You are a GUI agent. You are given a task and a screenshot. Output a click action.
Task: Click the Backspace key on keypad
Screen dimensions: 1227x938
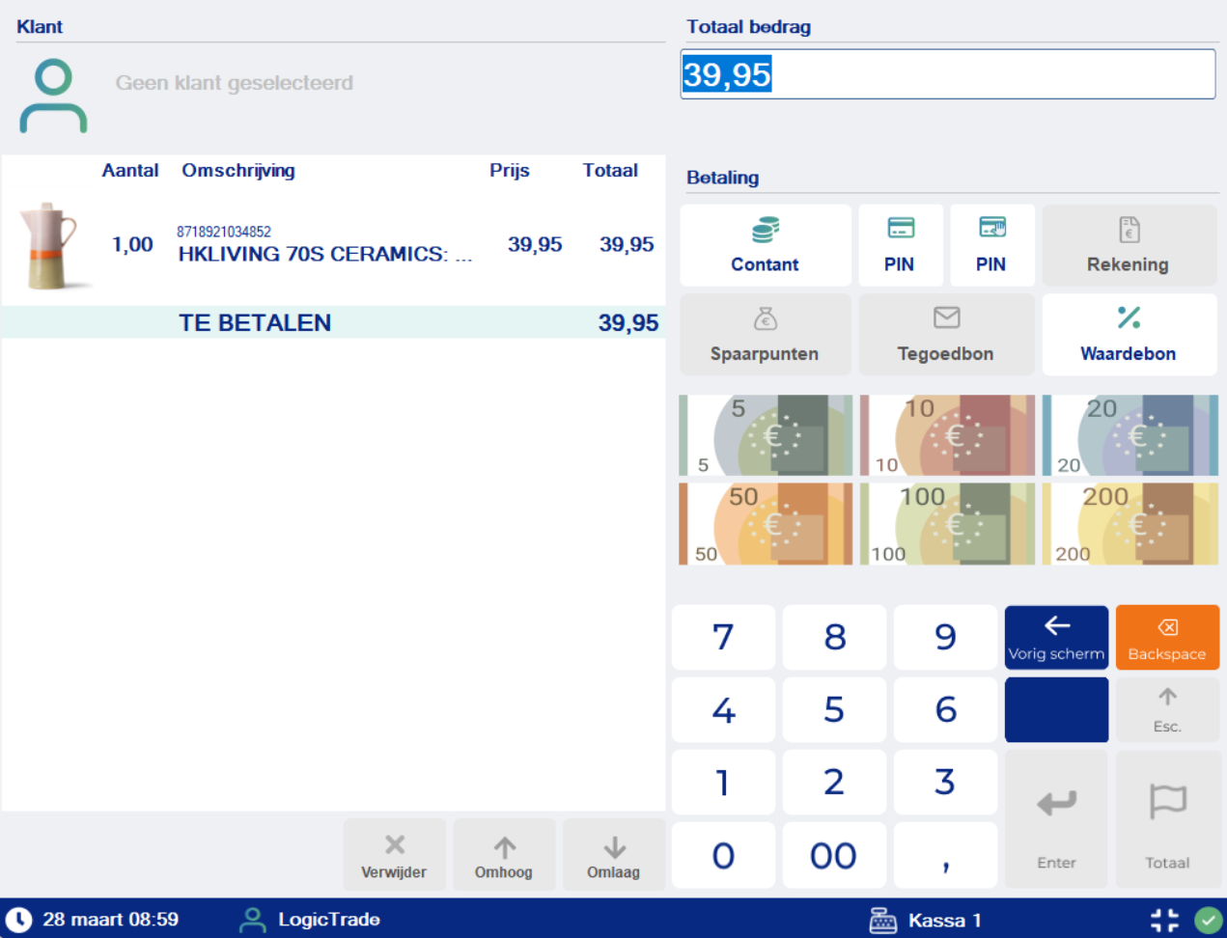[1166, 638]
